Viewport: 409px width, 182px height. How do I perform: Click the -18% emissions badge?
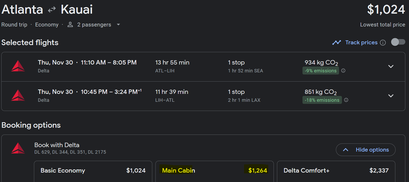[322, 100]
